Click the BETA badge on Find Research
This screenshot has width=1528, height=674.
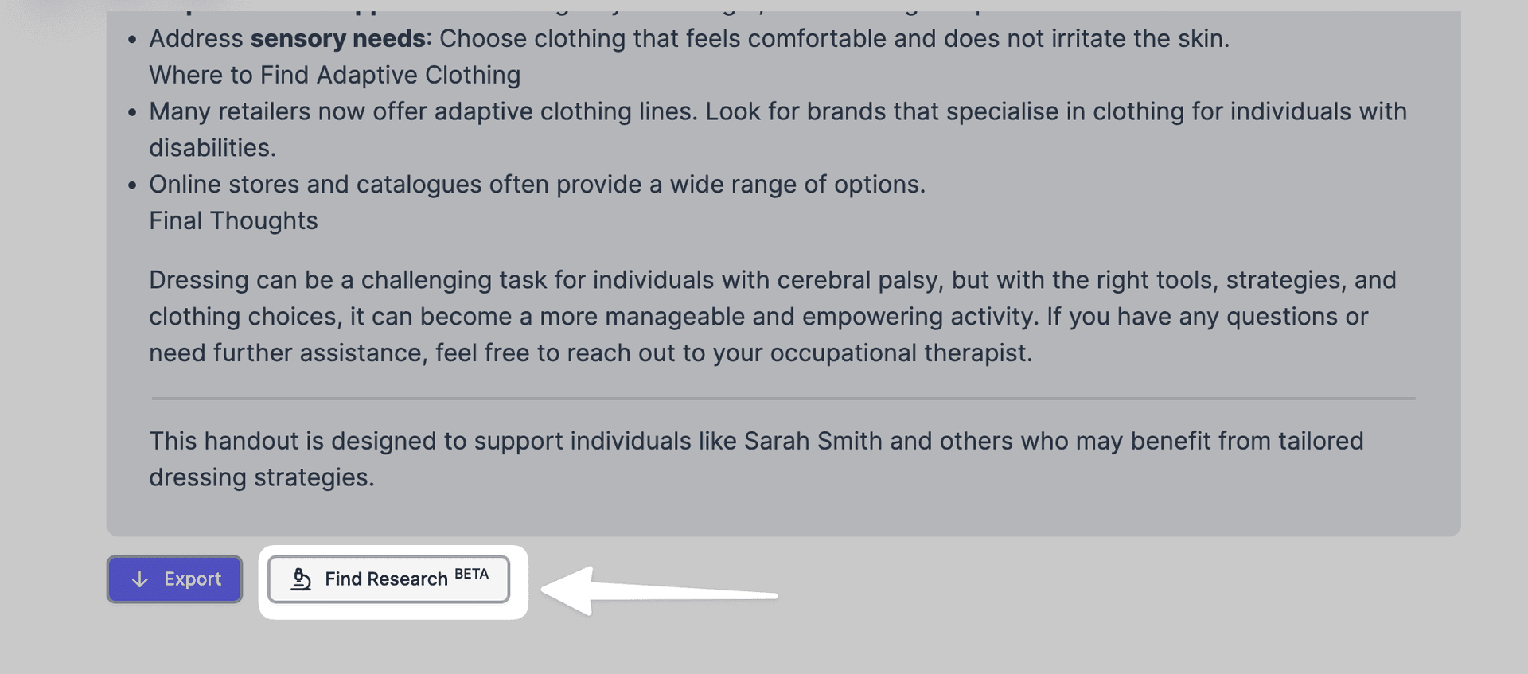pos(471,574)
